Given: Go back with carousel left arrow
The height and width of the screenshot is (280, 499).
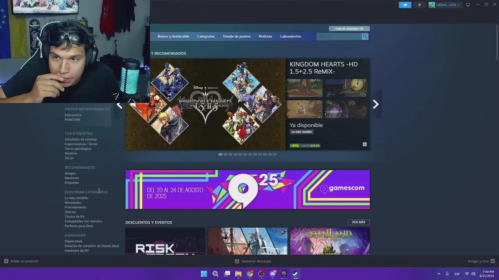Looking at the screenshot, I should click(x=120, y=105).
